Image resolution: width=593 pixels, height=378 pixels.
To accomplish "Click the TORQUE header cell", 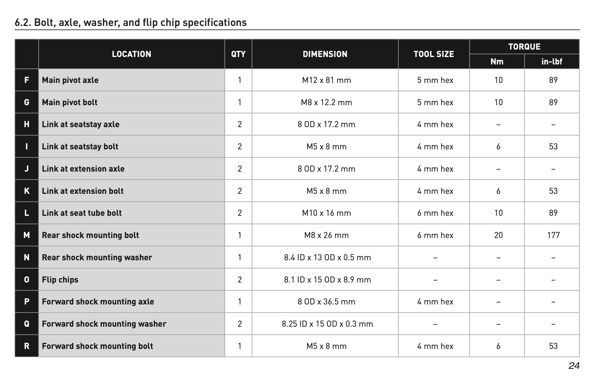I will click(x=525, y=46).
